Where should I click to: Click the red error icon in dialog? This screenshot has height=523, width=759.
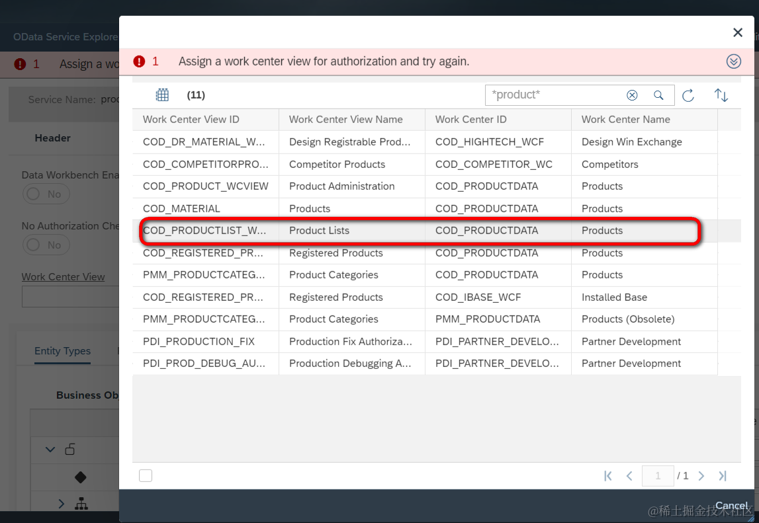click(139, 61)
